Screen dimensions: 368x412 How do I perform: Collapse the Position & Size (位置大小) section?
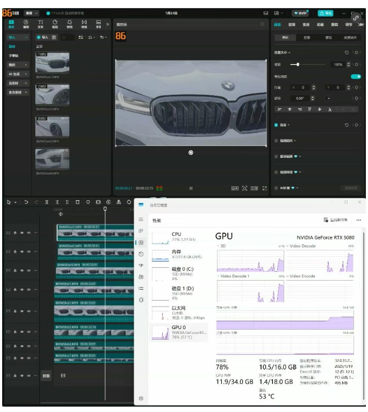(x=289, y=53)
